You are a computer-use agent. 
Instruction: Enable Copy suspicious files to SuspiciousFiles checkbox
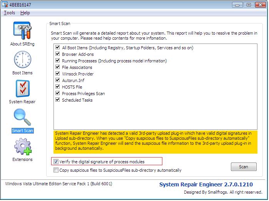56,170
